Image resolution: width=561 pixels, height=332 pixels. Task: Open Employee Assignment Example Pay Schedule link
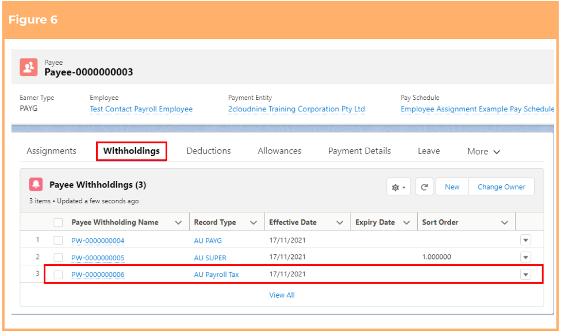477,109
